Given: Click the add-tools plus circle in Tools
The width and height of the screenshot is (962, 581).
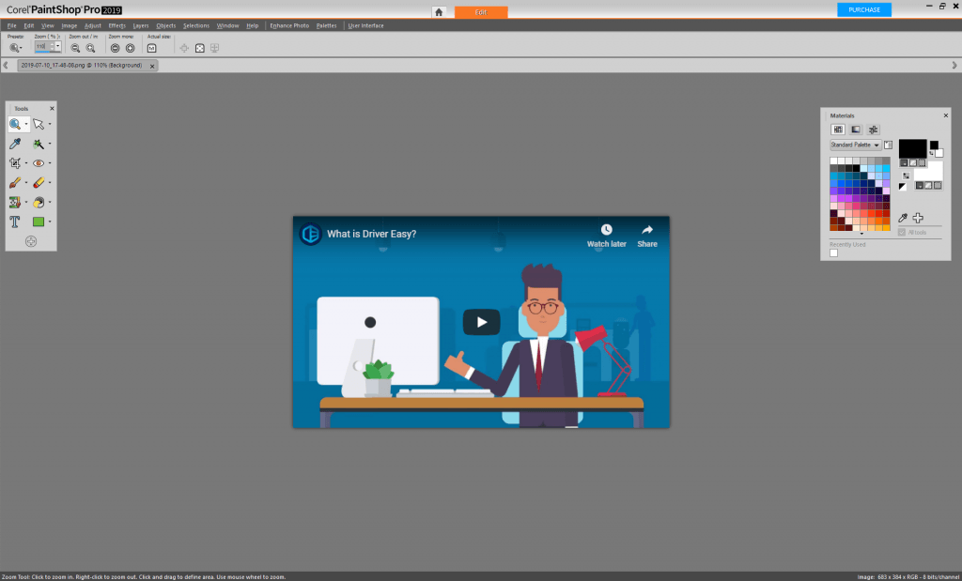Looking at the screenshot, I should click(31, 241).
